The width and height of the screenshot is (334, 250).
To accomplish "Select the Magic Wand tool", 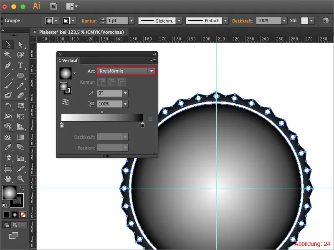I will 8,55.
